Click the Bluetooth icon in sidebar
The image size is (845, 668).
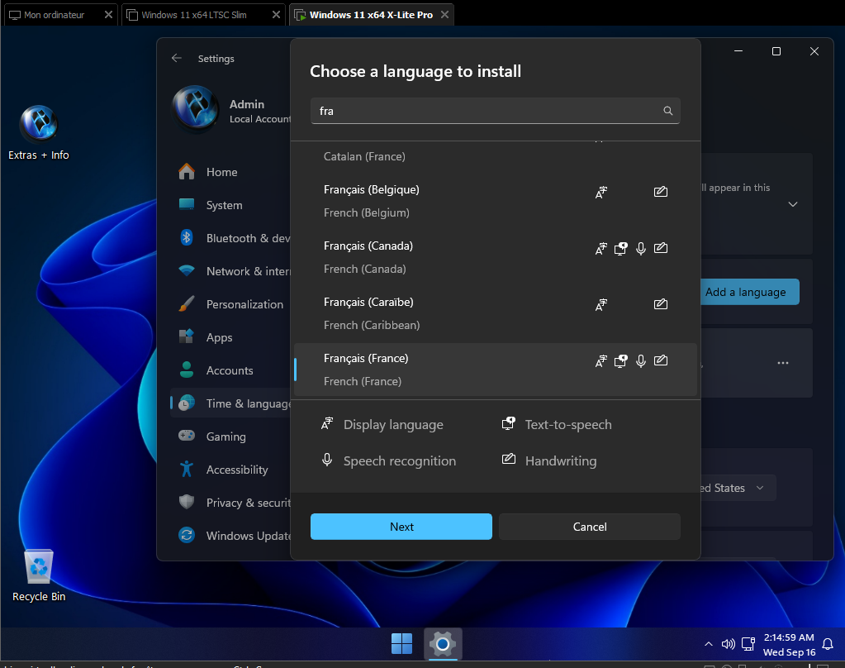point(187,237)
